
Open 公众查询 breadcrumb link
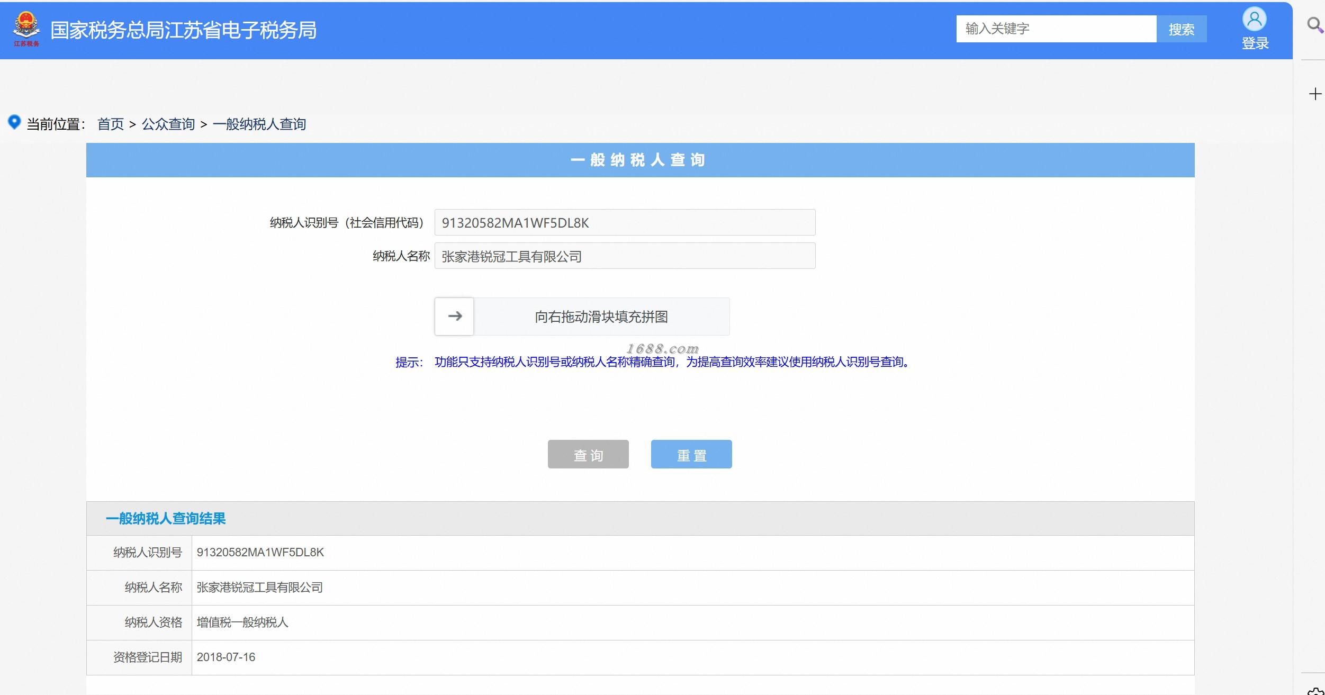[x=168, y=124]
